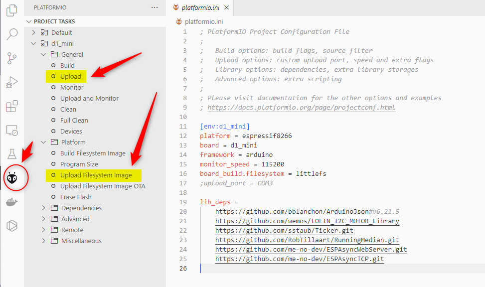Screen dimensions: 485x287
Task: Collapse the d1_mini environment node
Action: [34, 43]
